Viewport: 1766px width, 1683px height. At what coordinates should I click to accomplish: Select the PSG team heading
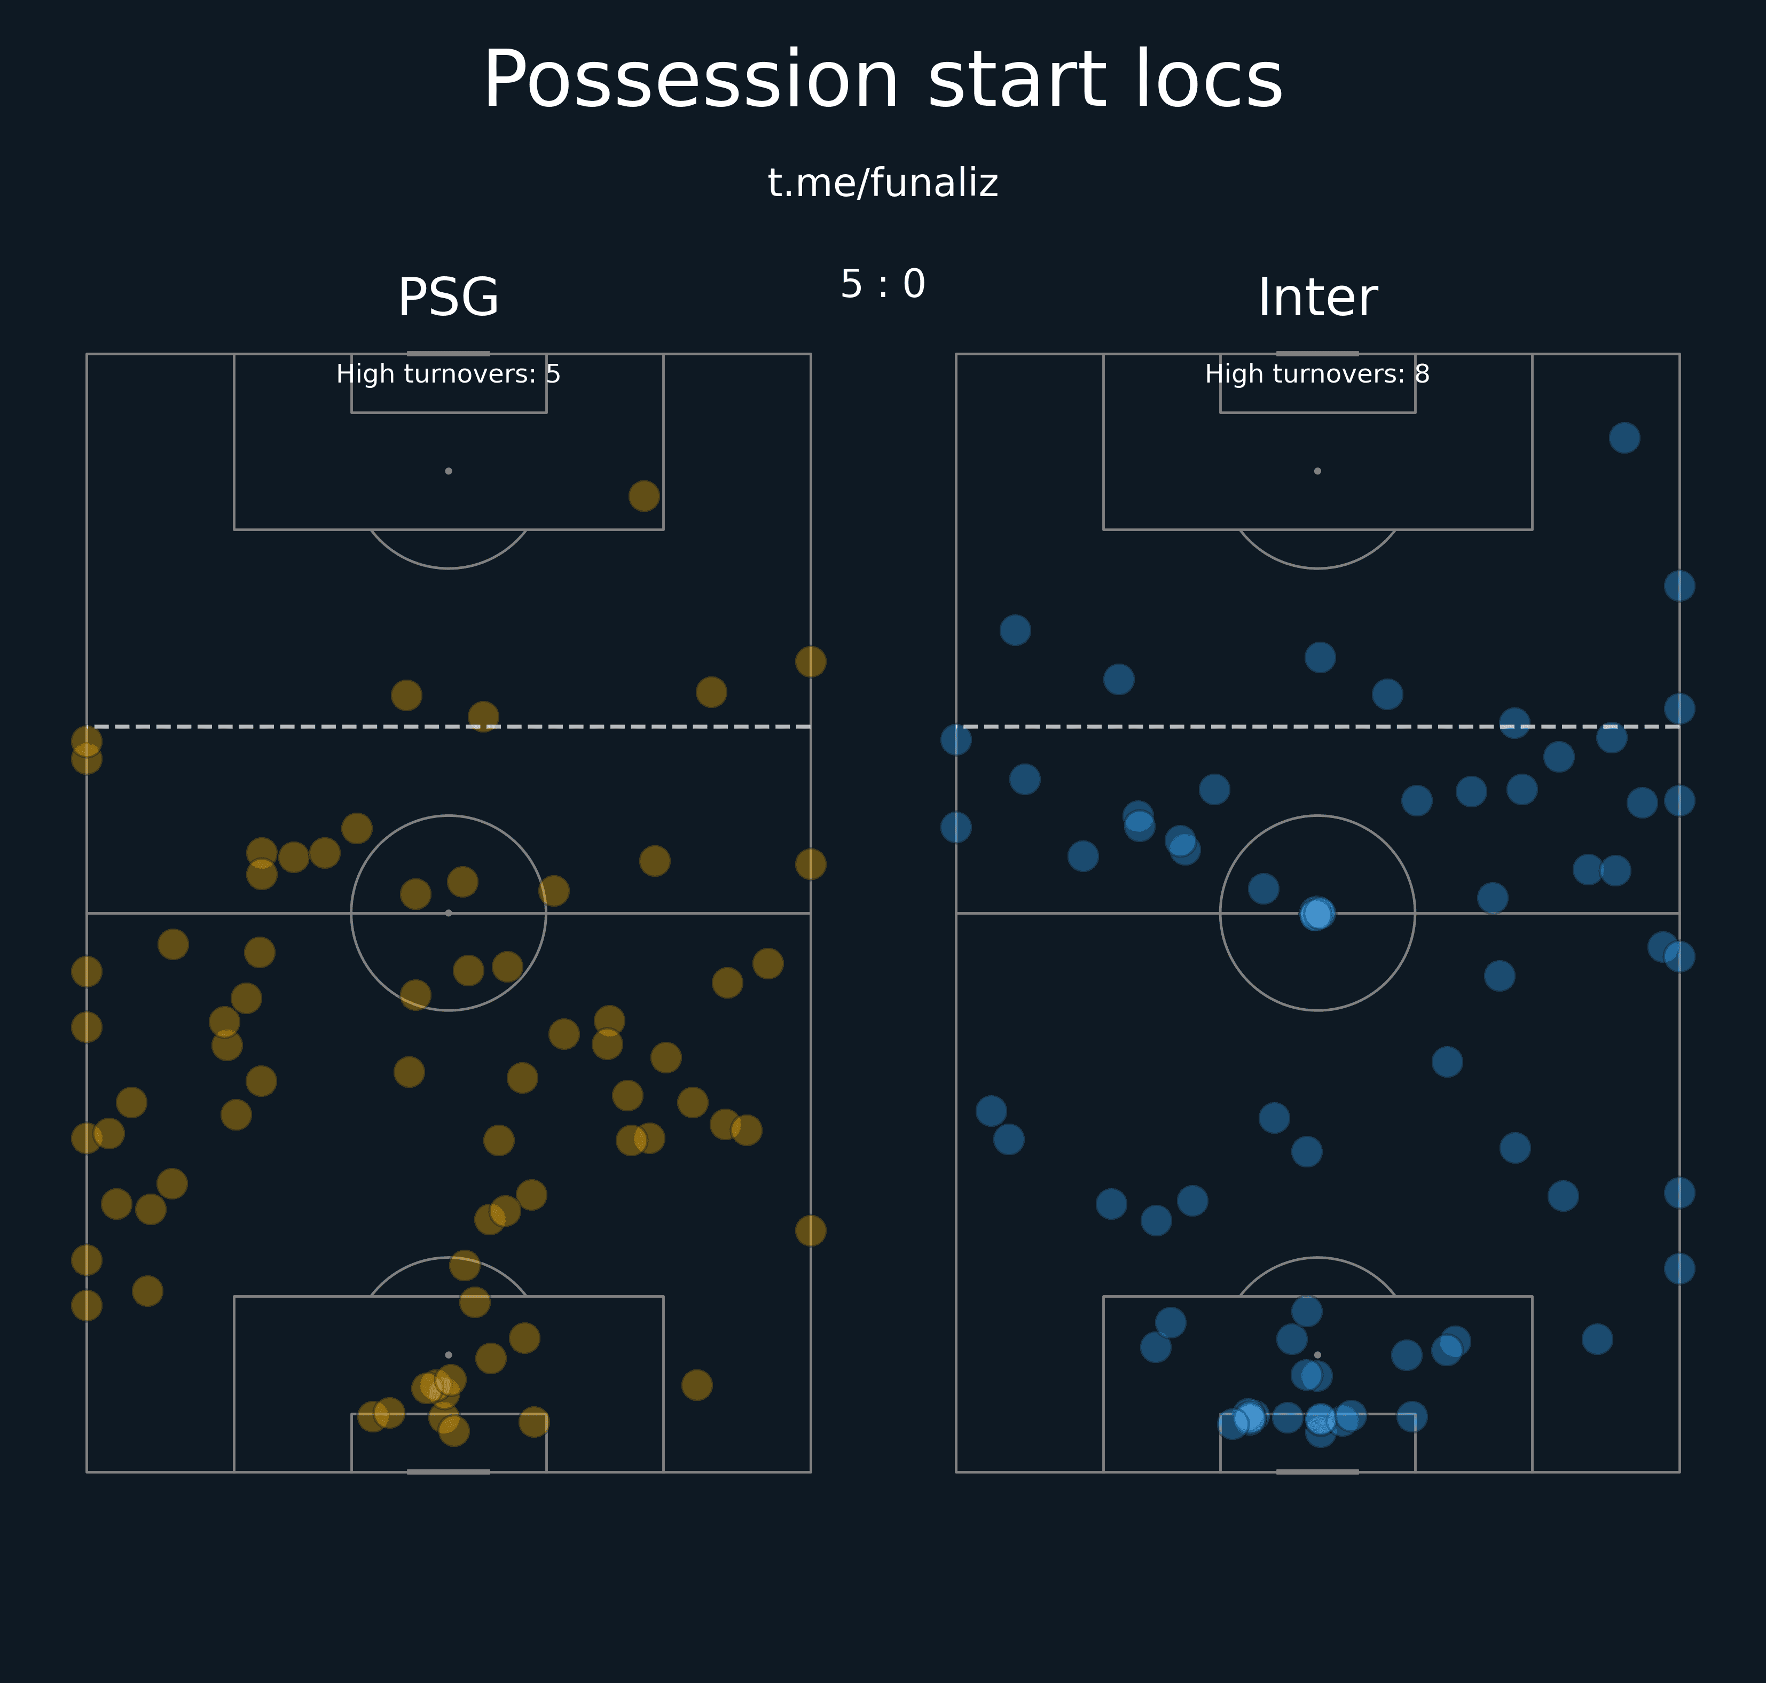pos(448,298)
